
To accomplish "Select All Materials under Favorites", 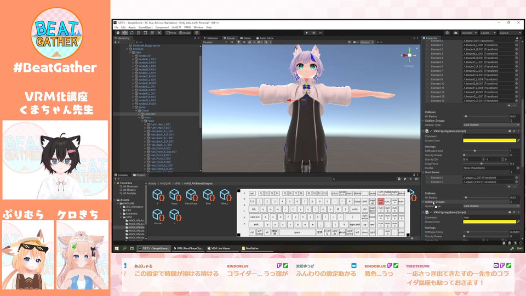I will (x=129, y=186).
